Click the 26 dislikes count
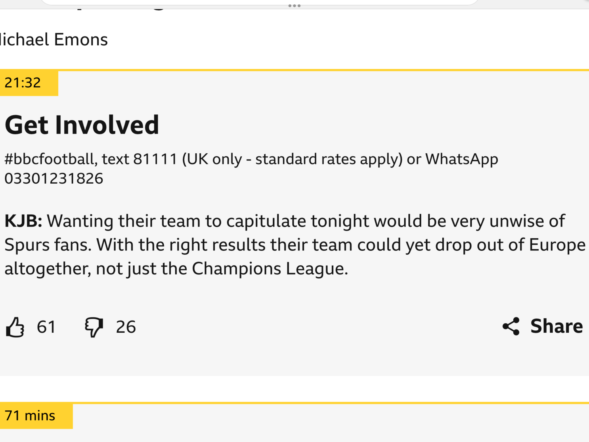 126,327
